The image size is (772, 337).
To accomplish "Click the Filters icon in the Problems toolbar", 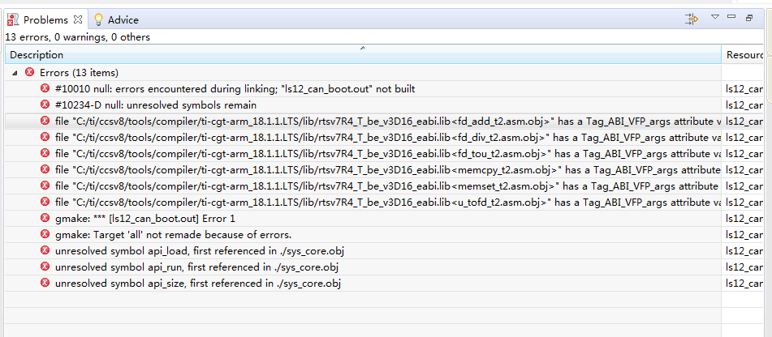I will [x=692, y=18].
